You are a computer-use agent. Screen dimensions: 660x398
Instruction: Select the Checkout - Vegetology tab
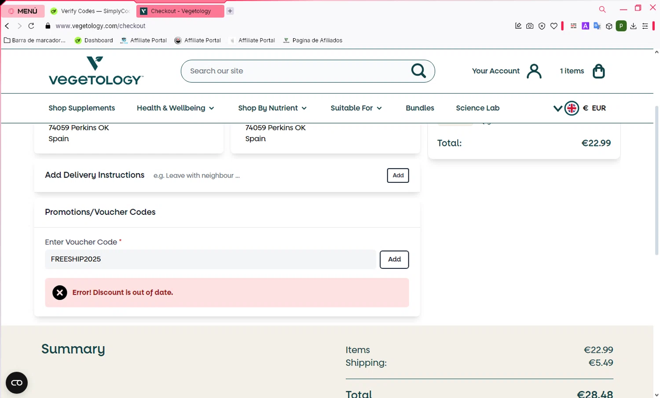[x=180, y=11]
